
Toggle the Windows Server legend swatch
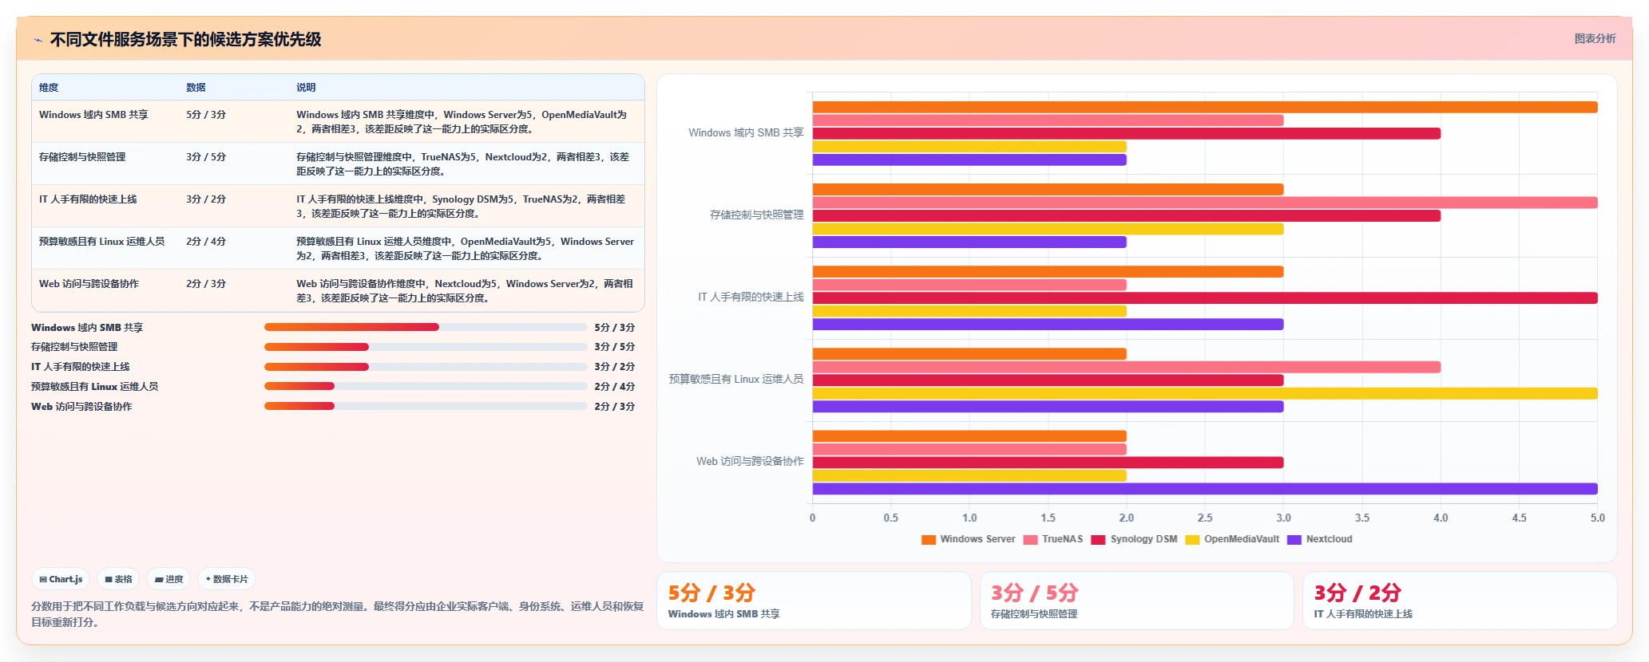click(929, 539)
